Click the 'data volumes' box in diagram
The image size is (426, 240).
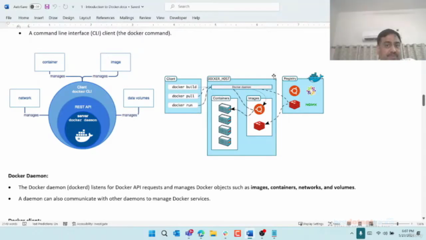(x=138, y=98)
